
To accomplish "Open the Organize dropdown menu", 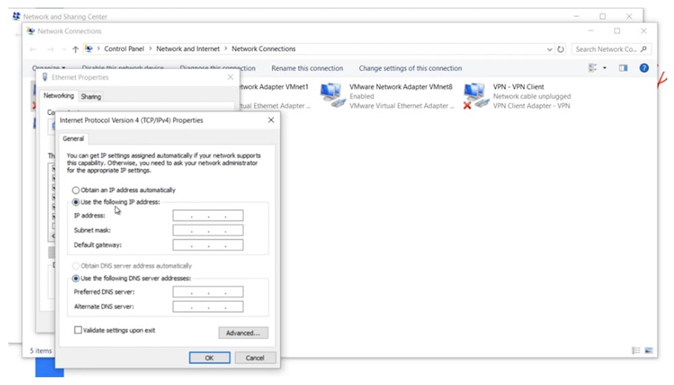I will [49, 68].
